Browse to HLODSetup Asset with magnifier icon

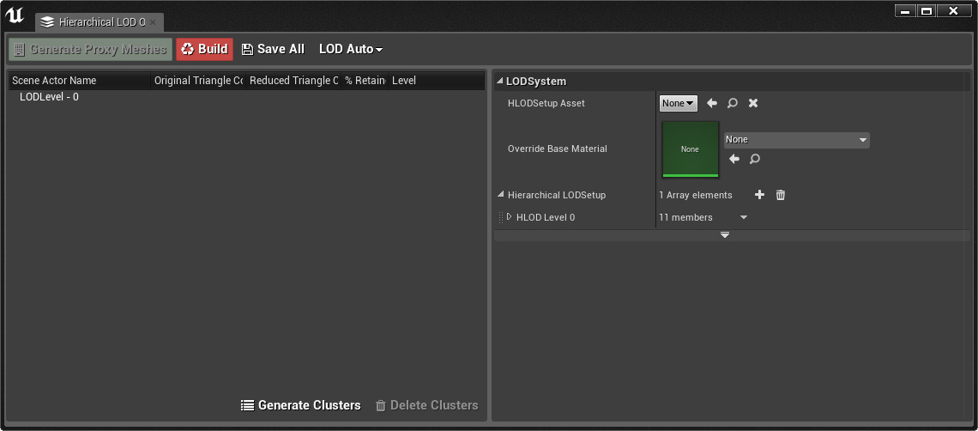(x=733, y=103)
